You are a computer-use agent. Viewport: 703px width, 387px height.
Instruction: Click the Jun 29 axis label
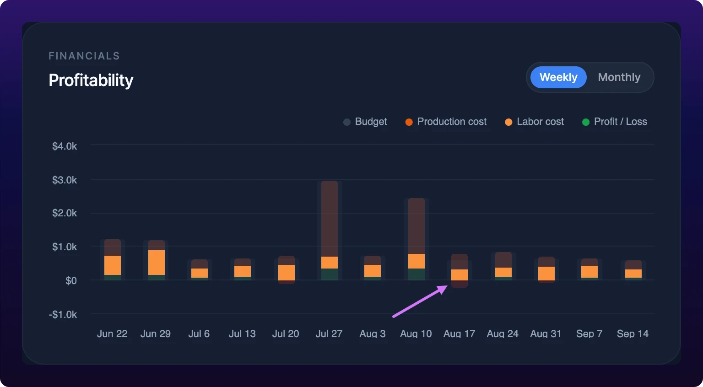tap(156, 334)
